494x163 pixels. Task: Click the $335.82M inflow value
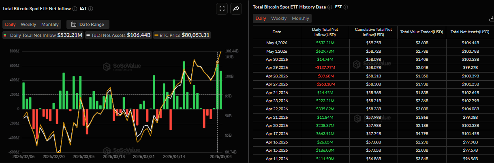324,109
